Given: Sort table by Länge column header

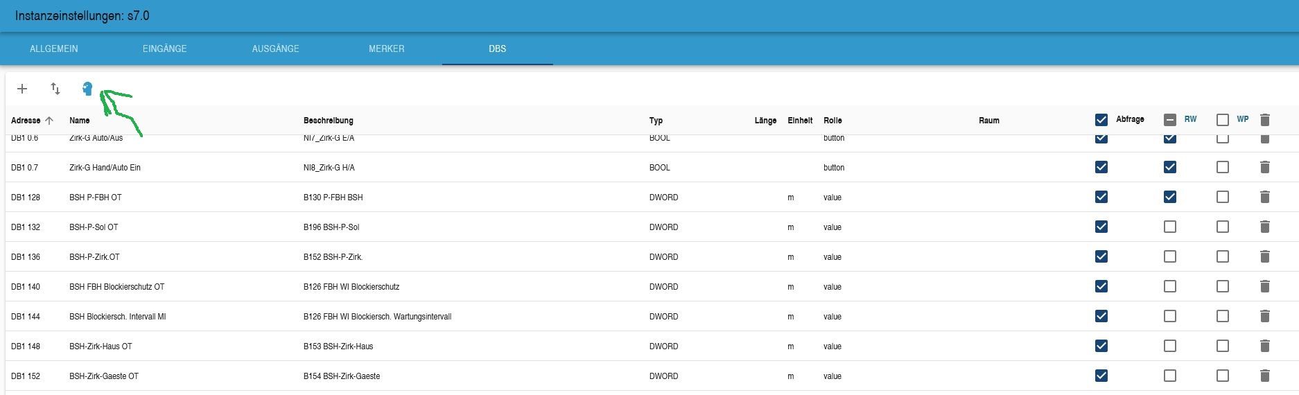Looking at the screenshot, I should [765, 121].
